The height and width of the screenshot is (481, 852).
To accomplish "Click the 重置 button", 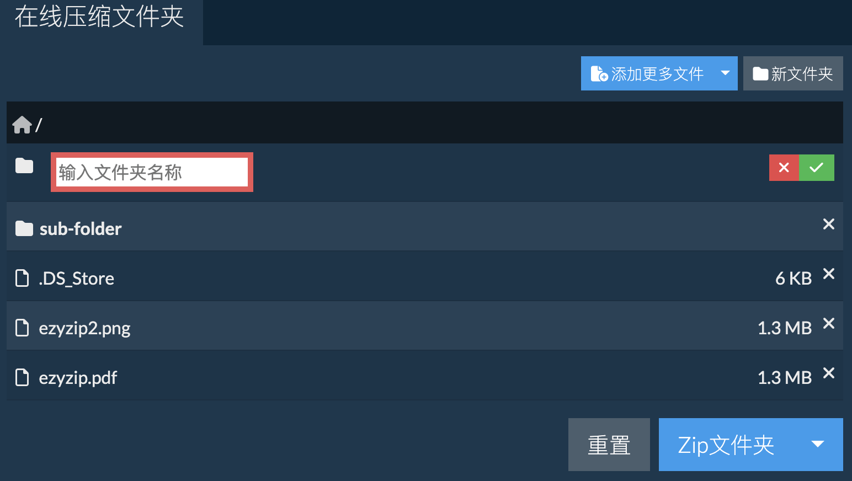I will [609, 445].
